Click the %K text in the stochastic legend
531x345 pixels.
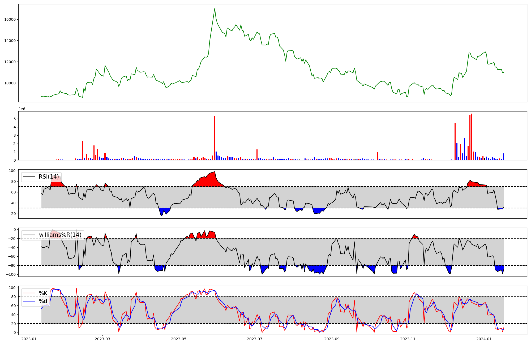[43, 293]
